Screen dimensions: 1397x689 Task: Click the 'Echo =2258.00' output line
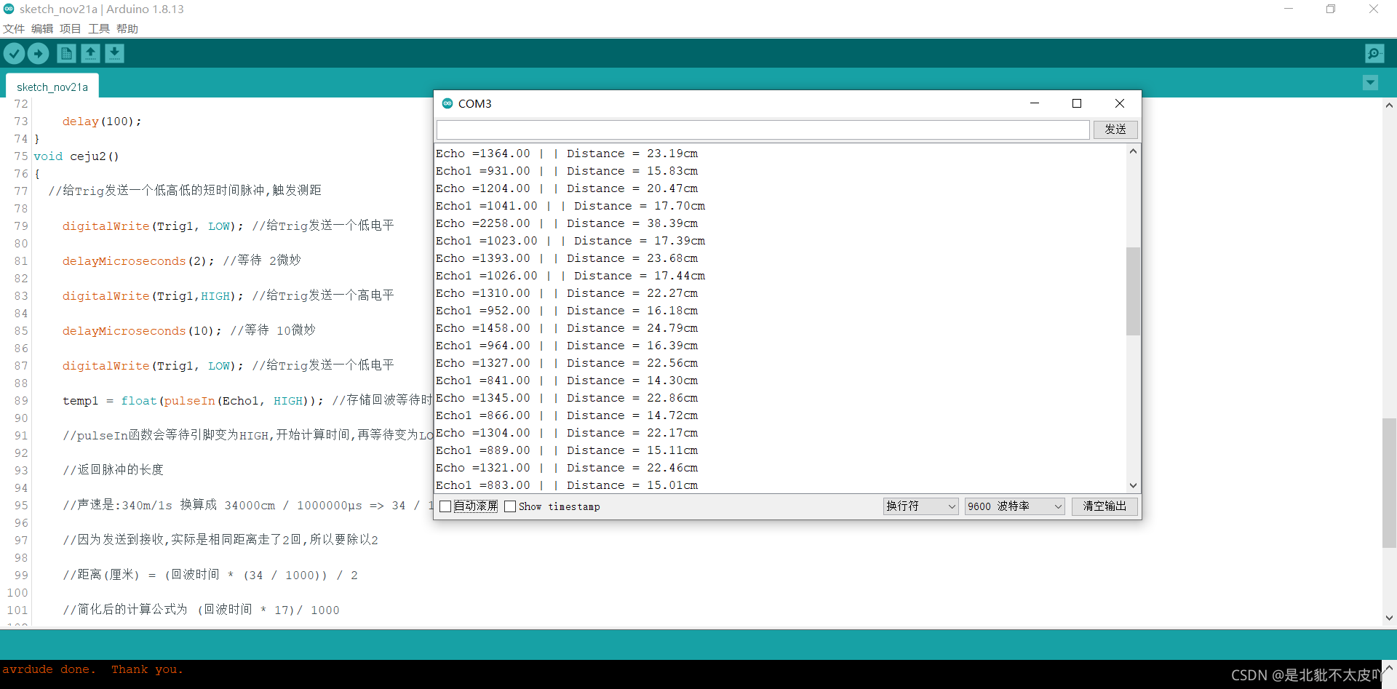point(567,223)
